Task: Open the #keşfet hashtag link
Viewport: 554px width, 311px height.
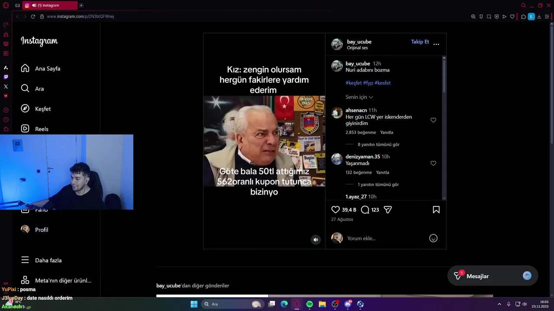Action: coord(354,83)
